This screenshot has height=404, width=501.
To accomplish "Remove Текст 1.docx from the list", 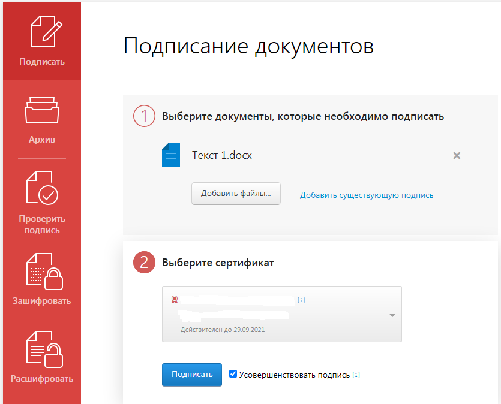I will (x=457, y=155).
